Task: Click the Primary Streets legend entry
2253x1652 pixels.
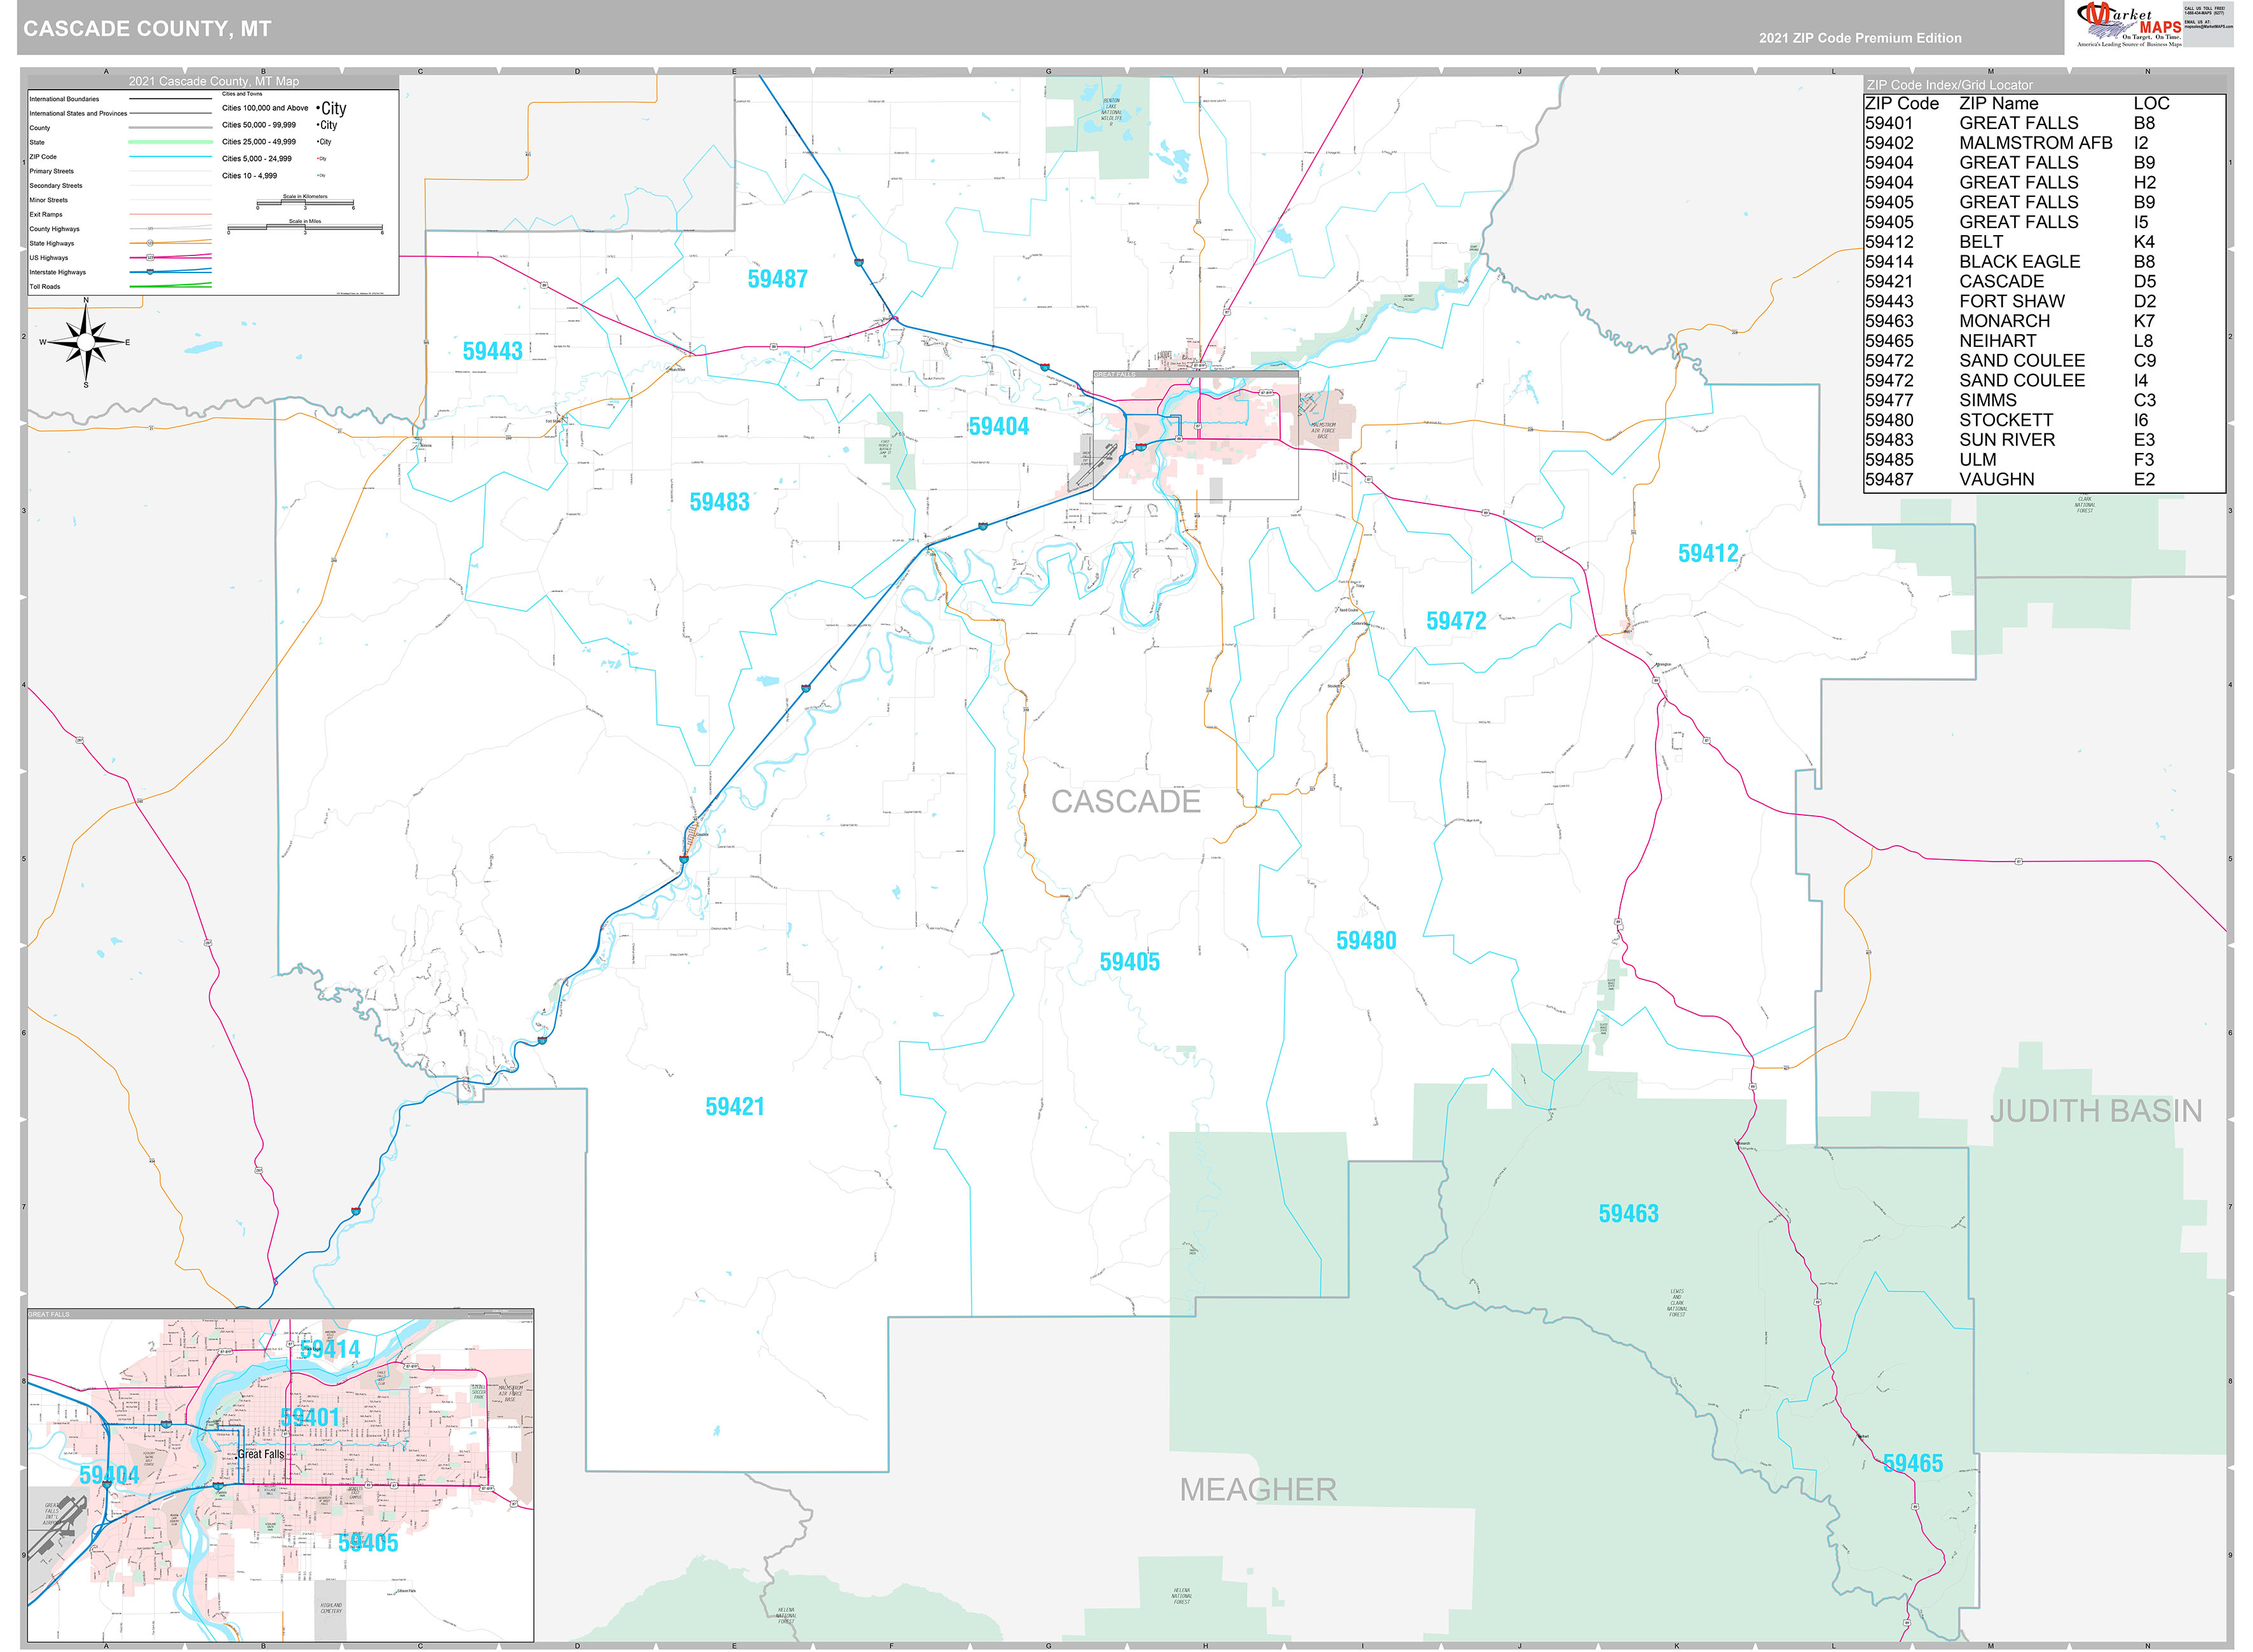Action: (x=120, y=171)
